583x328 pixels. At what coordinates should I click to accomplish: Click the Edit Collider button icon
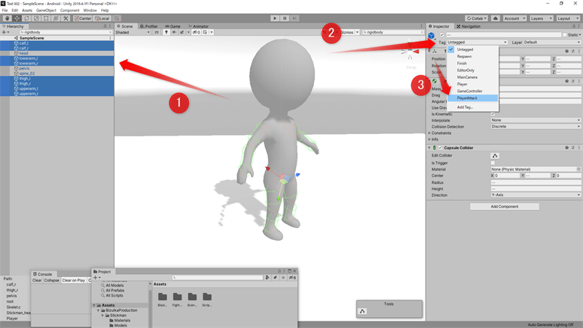point(495,156)
